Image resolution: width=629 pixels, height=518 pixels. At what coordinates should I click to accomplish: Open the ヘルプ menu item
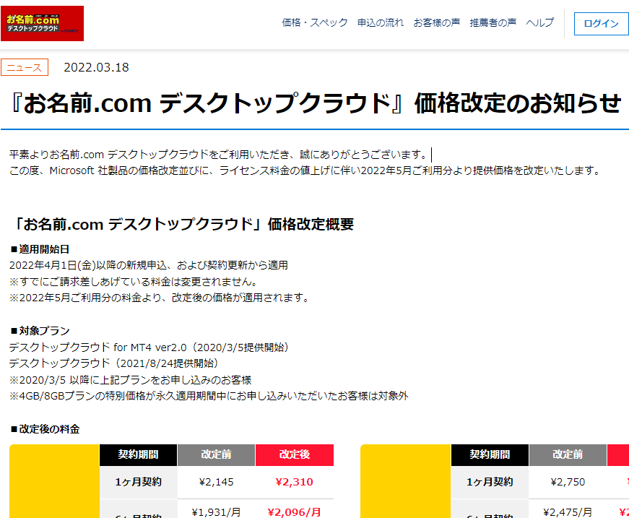click(540, 23)
